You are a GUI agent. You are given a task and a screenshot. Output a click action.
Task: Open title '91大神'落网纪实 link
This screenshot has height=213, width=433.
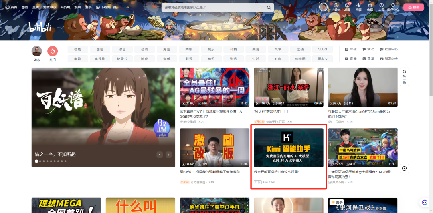[271, 111]
